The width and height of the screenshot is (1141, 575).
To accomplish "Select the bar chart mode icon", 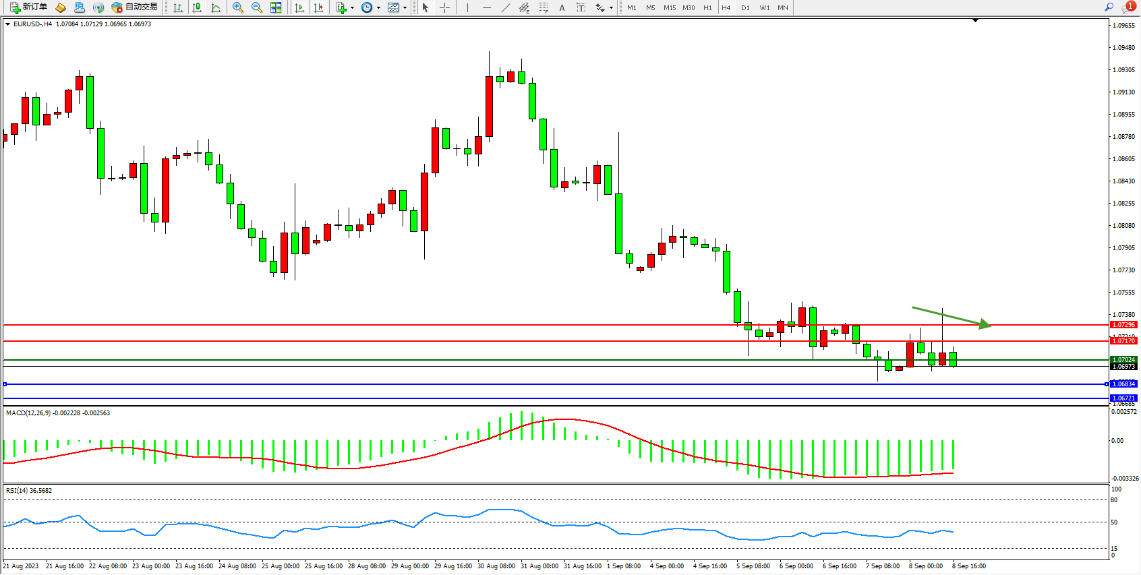I will click(178, 7).
